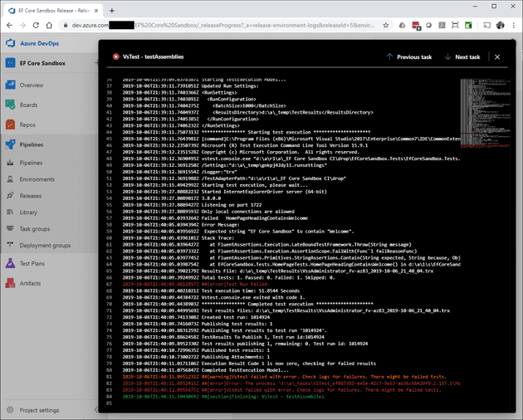The height and width of the screenshot is (420, 523).
Task: Bookmark this page with the star icon
Action: pos(385,26)
